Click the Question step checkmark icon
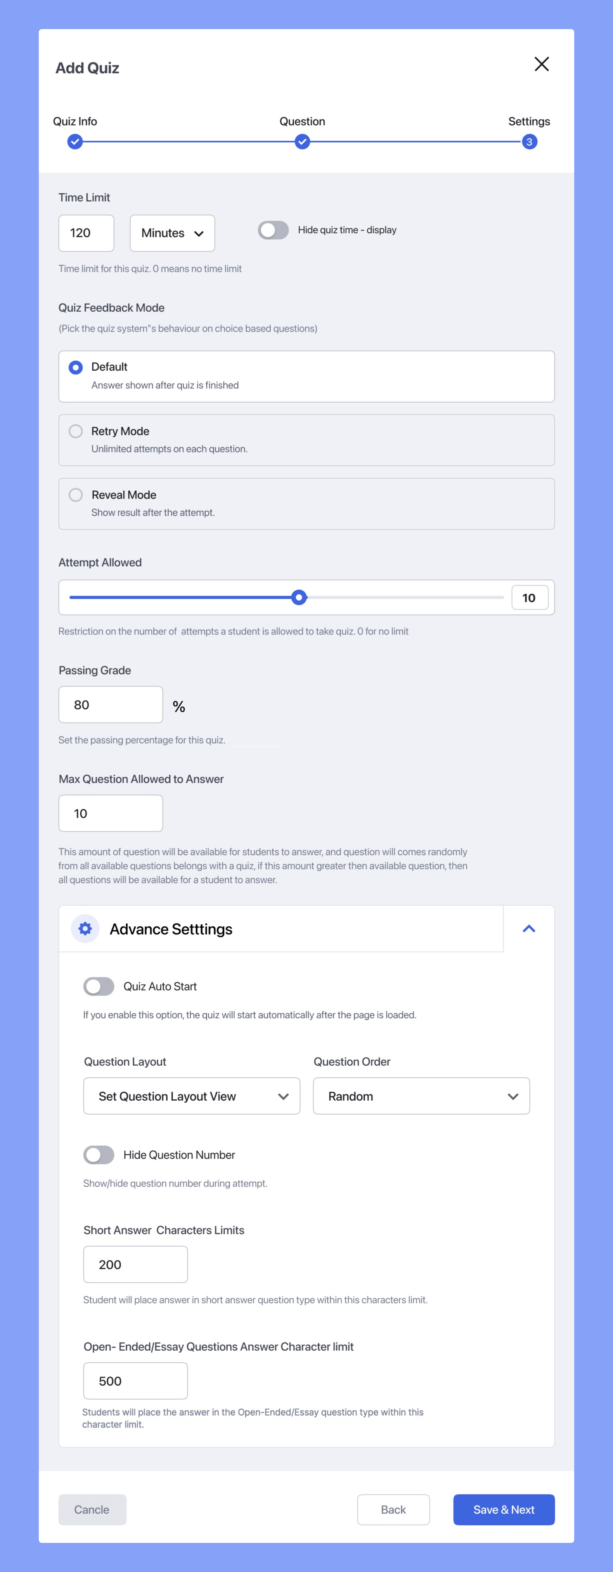The height and width of the screenshot is (1572, 613). [x=302, y=142]
